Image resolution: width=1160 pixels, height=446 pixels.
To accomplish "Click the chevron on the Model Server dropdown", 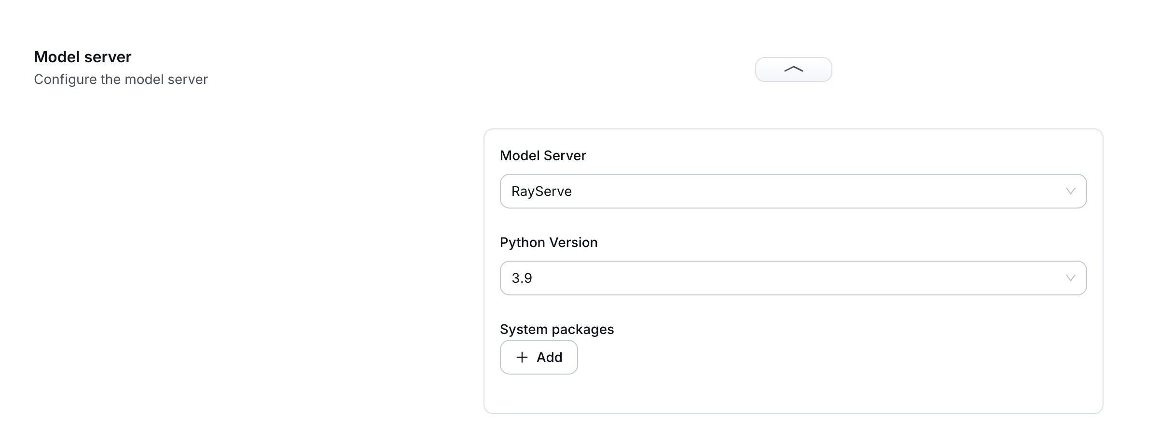I will 1071,191.
